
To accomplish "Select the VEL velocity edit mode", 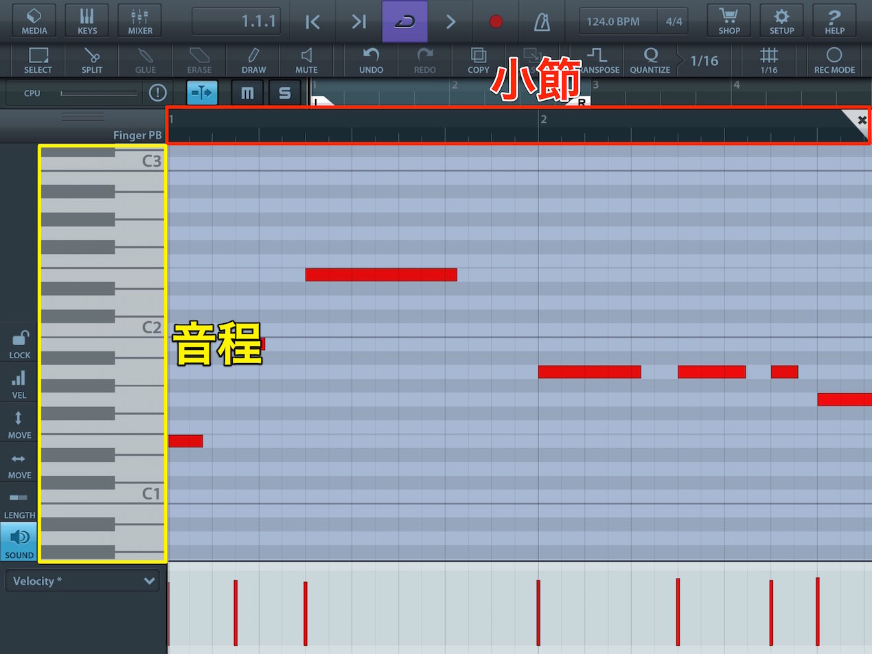I will coord(19,384).
